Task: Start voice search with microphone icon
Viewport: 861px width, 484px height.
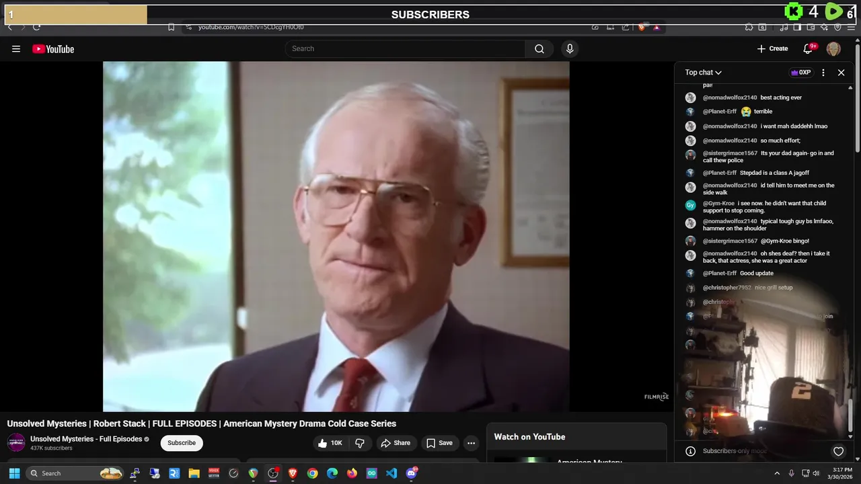Action: (x=570, y=48)
